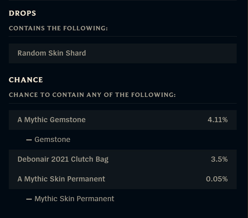248x218 pixels.
Task: Click empty space right of Random Skin Shard text
Action: pos(161,53)
